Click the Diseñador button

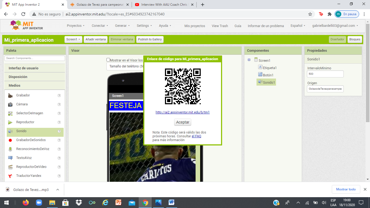(337, 39)
